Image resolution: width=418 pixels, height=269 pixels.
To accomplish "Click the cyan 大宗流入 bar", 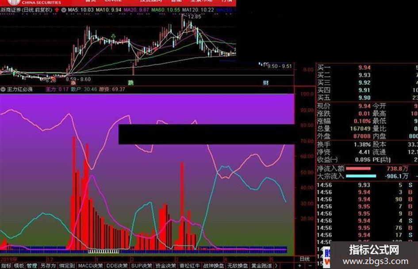I will click(361, 176).
